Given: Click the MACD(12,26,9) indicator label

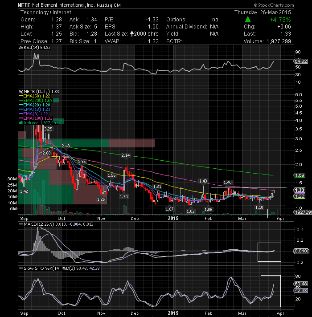Looking at the screenshot, I should [39, 224].
